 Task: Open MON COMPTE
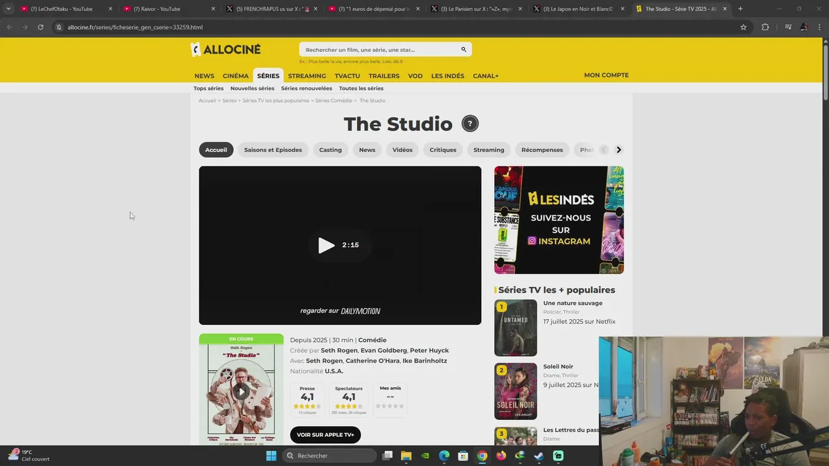(606, 75)
